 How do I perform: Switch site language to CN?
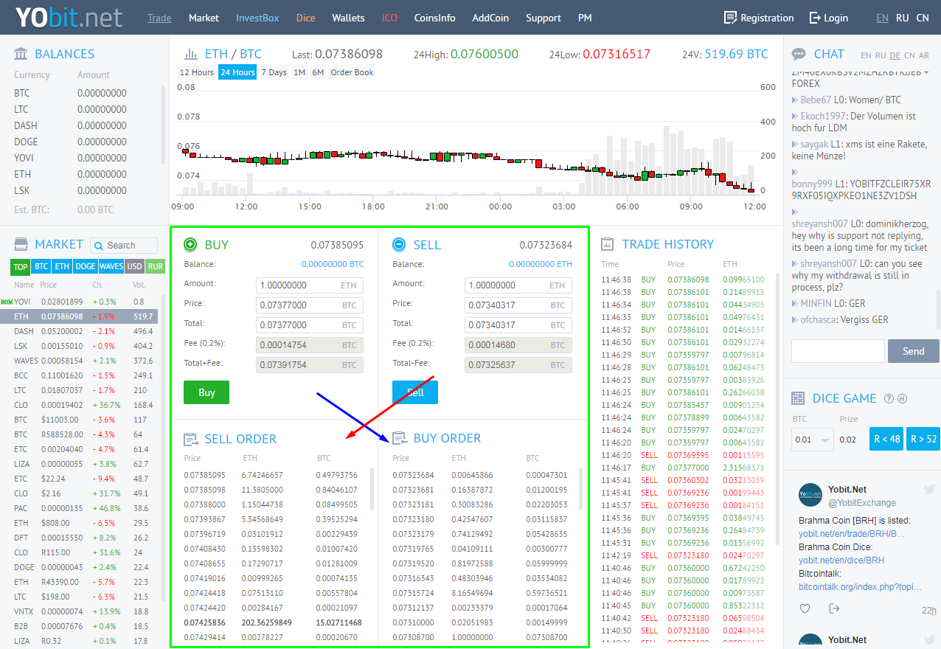(923, 18)
